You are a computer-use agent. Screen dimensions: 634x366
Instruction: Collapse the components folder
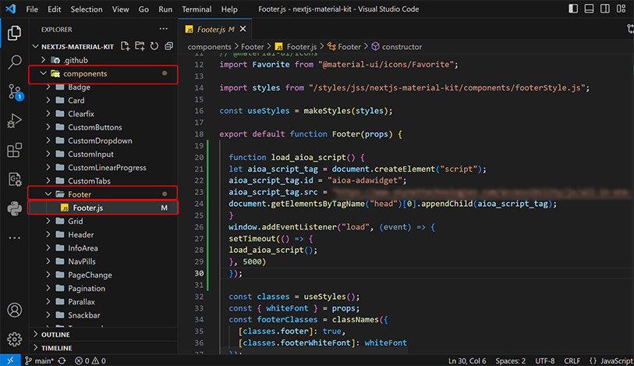43,73
